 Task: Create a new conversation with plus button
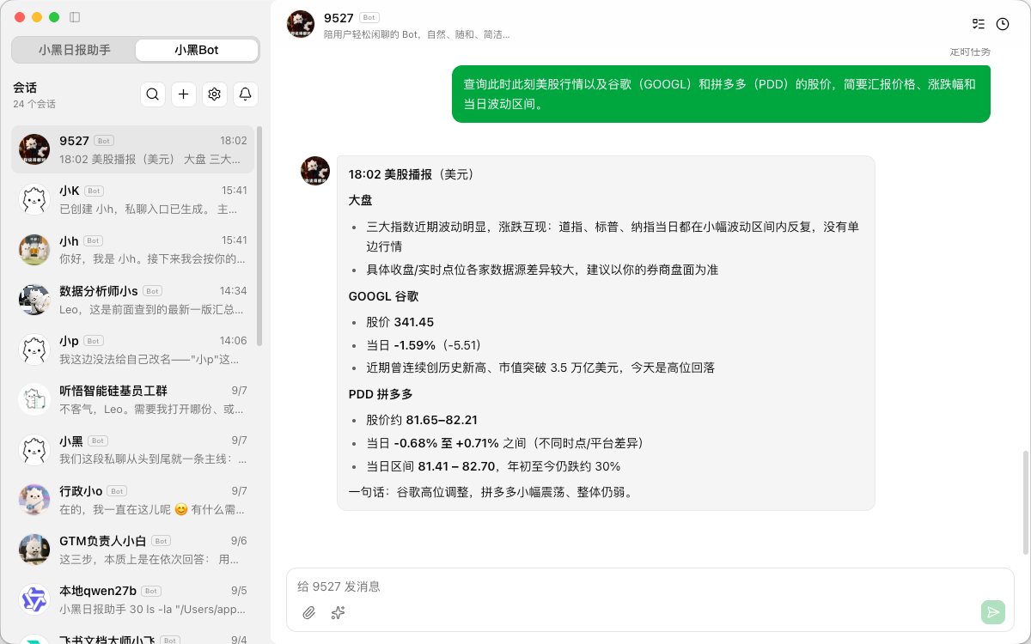coord(184,94)
